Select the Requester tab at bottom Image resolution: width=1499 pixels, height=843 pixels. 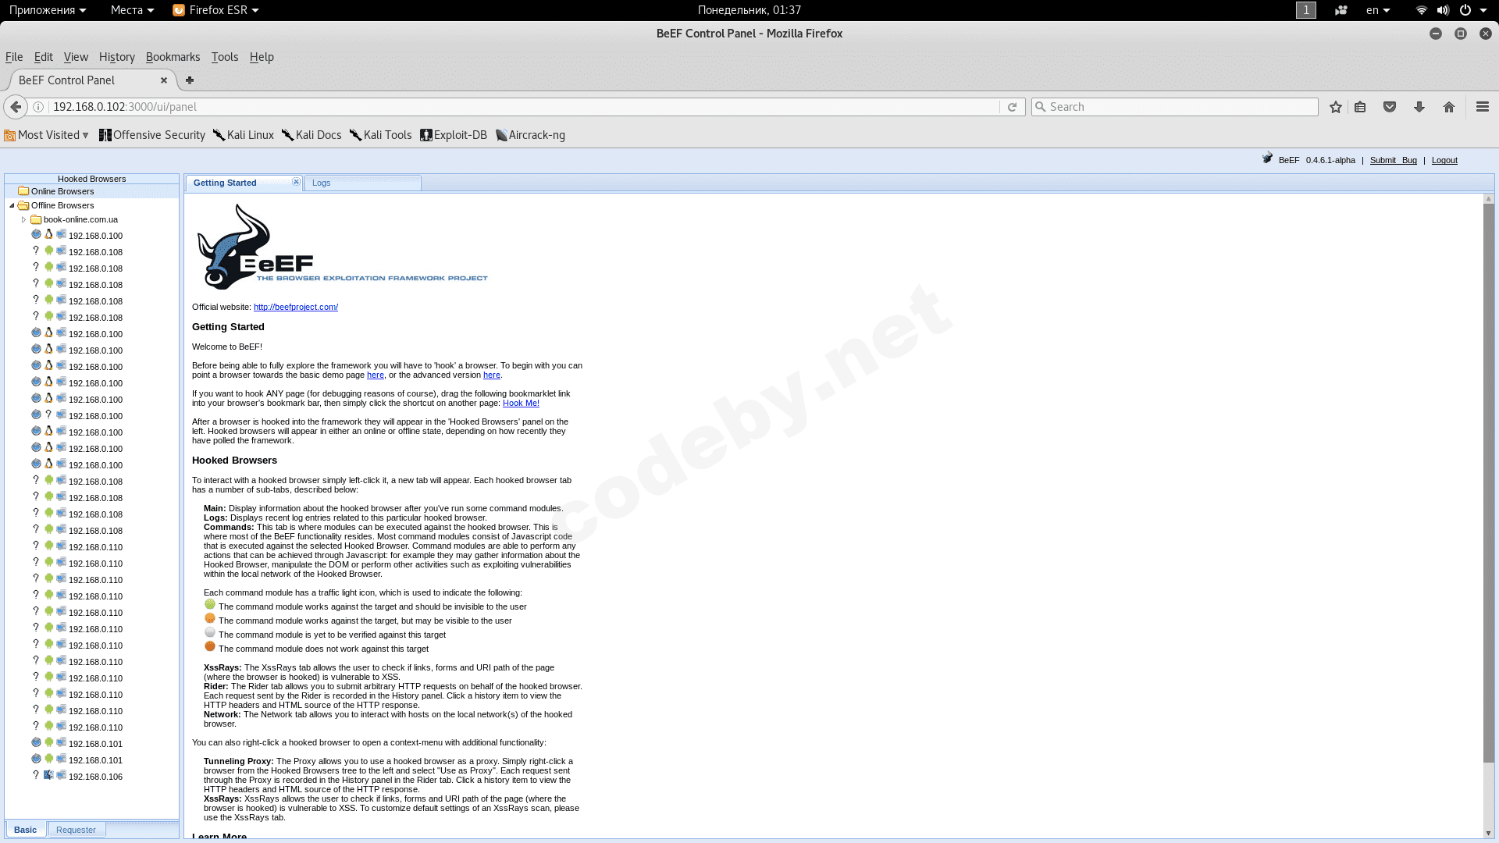[x=76, y=830]
